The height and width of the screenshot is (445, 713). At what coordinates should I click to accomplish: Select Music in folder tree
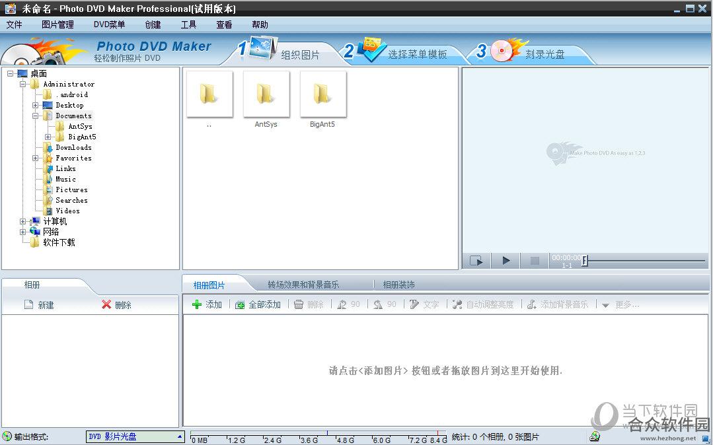(x=65, y=179)
